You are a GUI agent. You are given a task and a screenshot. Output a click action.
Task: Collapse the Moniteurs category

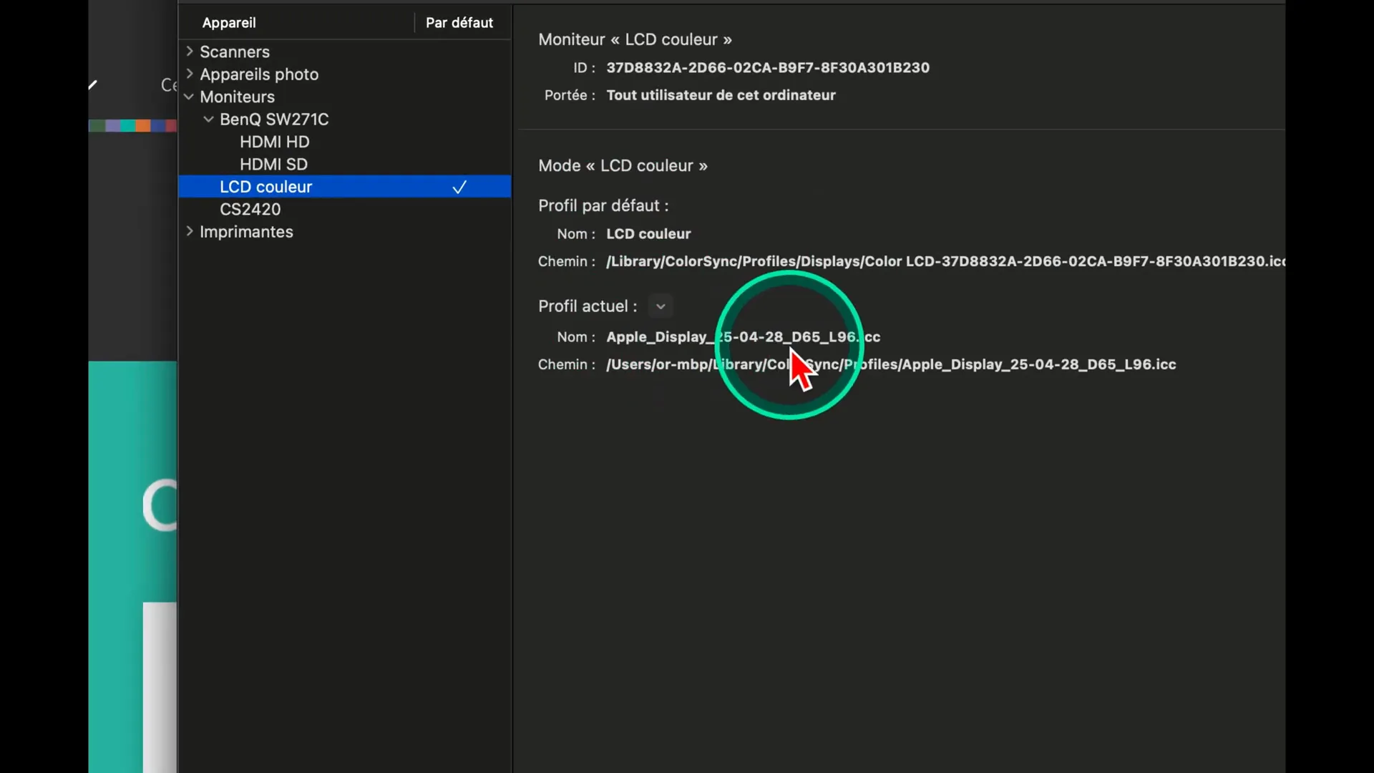(x=189, y=97)
